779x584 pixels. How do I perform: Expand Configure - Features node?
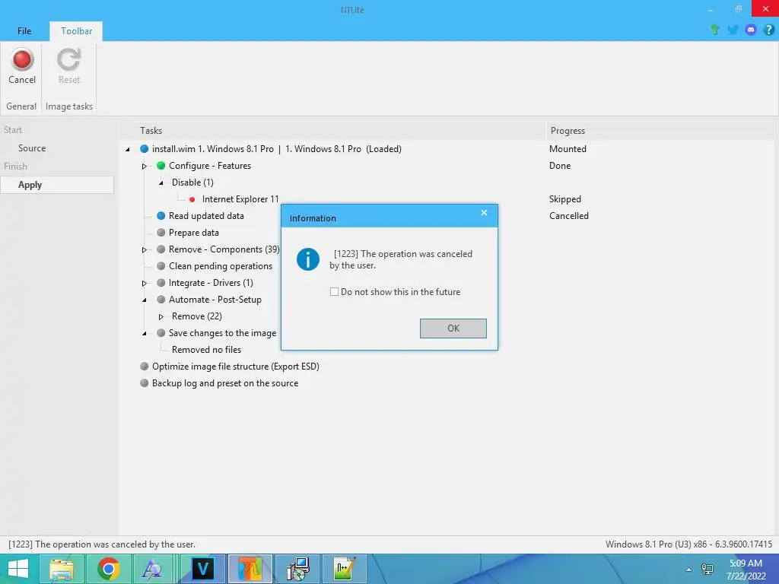144,166
